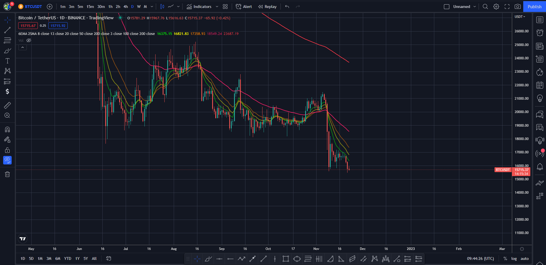Click the candlestick chart type icon
Screen dimensions: 546x265
[x=162, y=7]
